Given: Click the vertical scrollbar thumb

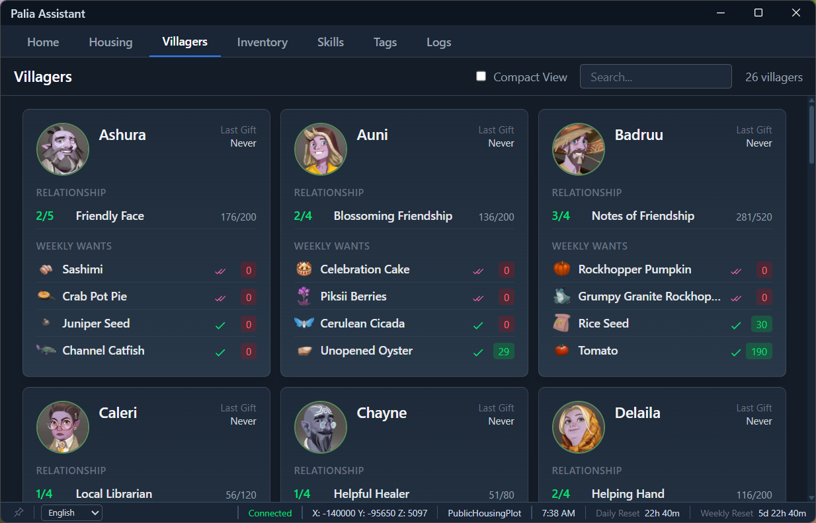Looking at the screenshot, I should coord(812,134).
